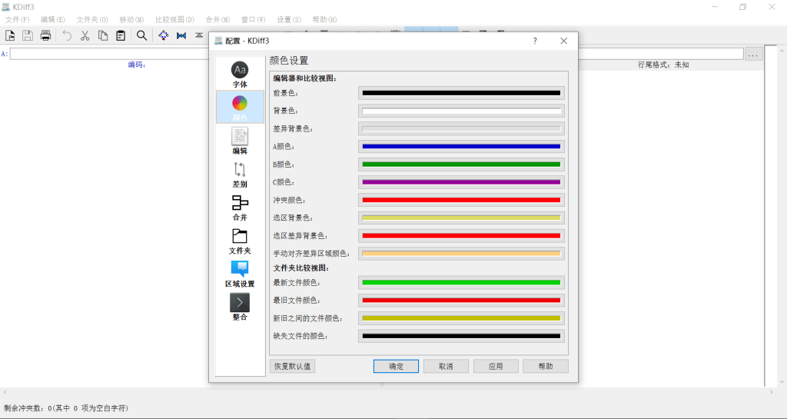Click the Search magnifier icon
Viewport: 787px width, 419px height.
[142, 35]
